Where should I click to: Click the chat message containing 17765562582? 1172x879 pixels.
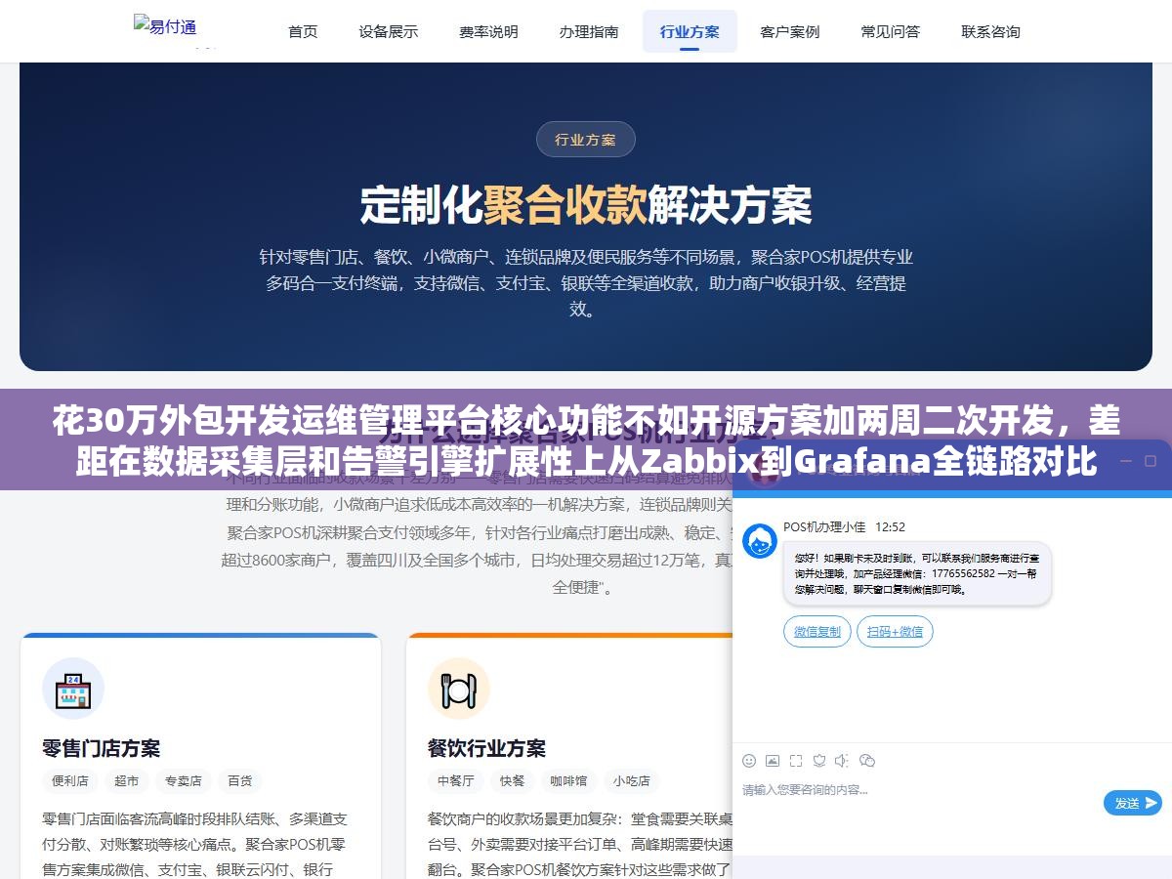pos(917,573)
